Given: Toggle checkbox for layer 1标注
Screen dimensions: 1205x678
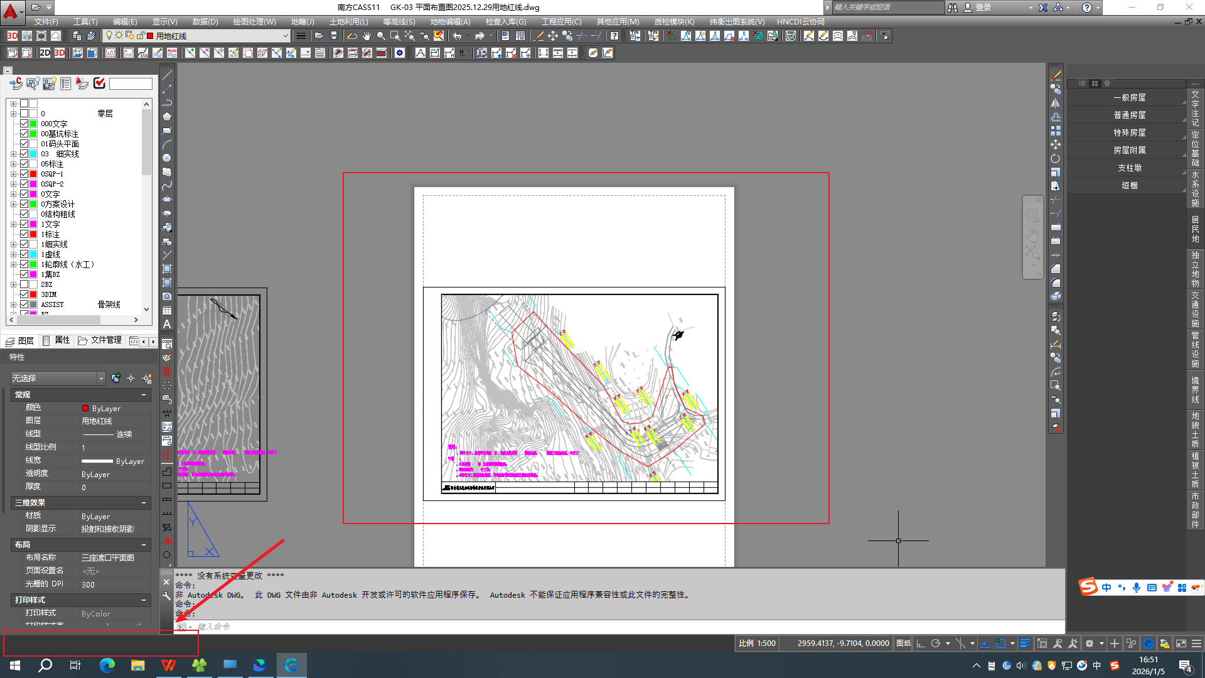Looking at the screenshot, I should pos(24,234).
